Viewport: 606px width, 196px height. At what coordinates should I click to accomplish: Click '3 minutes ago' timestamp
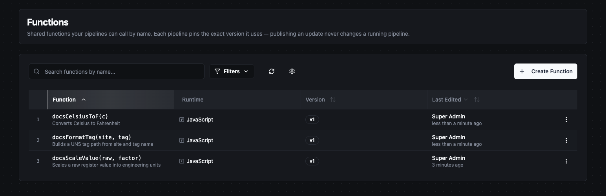click(x=447, y=165)
